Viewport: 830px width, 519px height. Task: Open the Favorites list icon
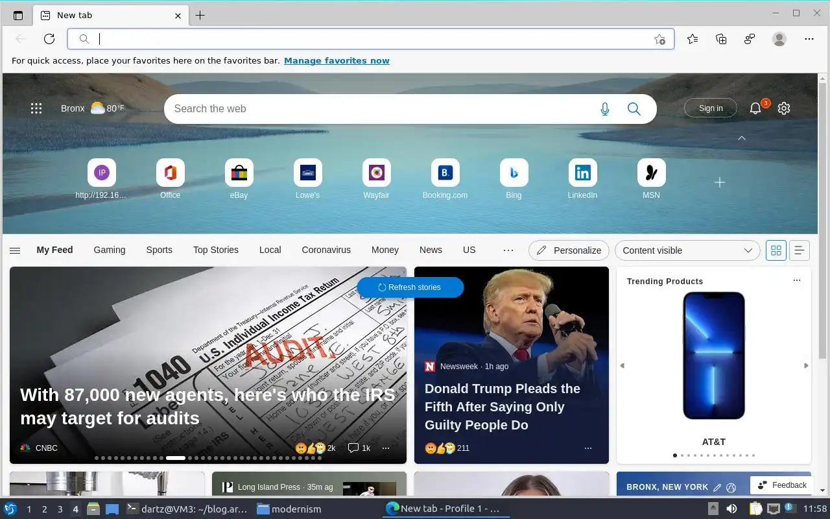(x=693, y=39)
